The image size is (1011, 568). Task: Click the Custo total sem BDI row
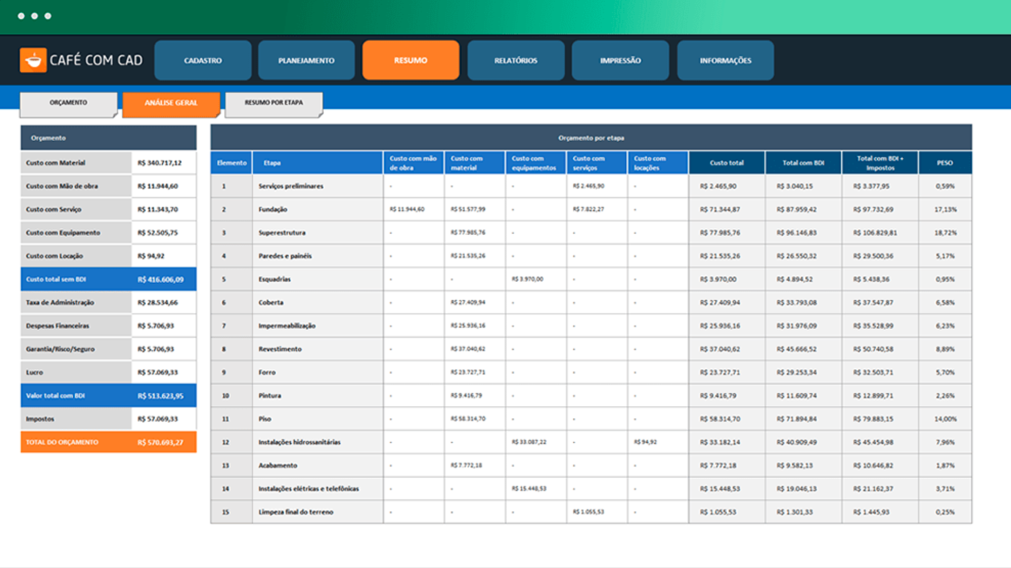point(108,279)
